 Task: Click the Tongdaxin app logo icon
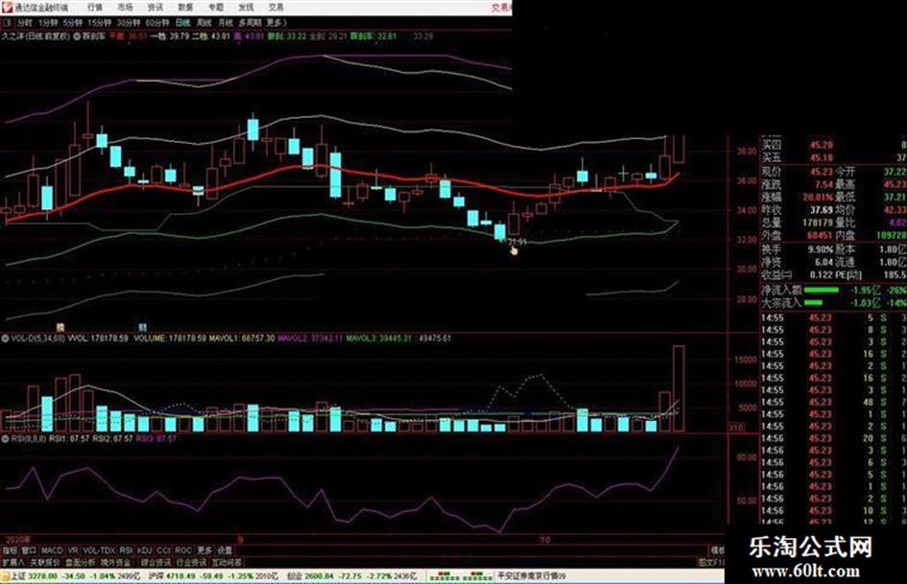pos(8,8)
